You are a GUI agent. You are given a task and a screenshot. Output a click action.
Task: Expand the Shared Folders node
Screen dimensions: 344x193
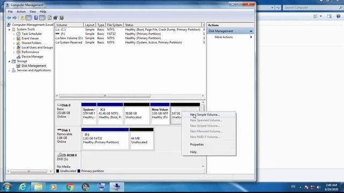(14, 43)
